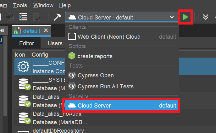Screen dimensions: 216x133
Task: Expand the double-chevron toolbar overflow
Action: pyautogui.click(x=206, y=17)
